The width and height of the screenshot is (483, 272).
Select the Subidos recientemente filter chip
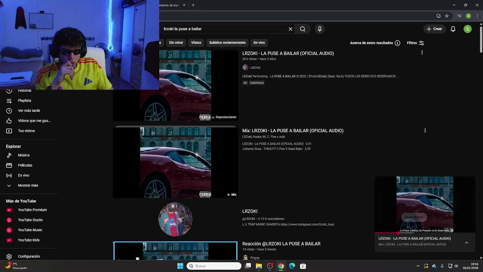click(227, 43)
